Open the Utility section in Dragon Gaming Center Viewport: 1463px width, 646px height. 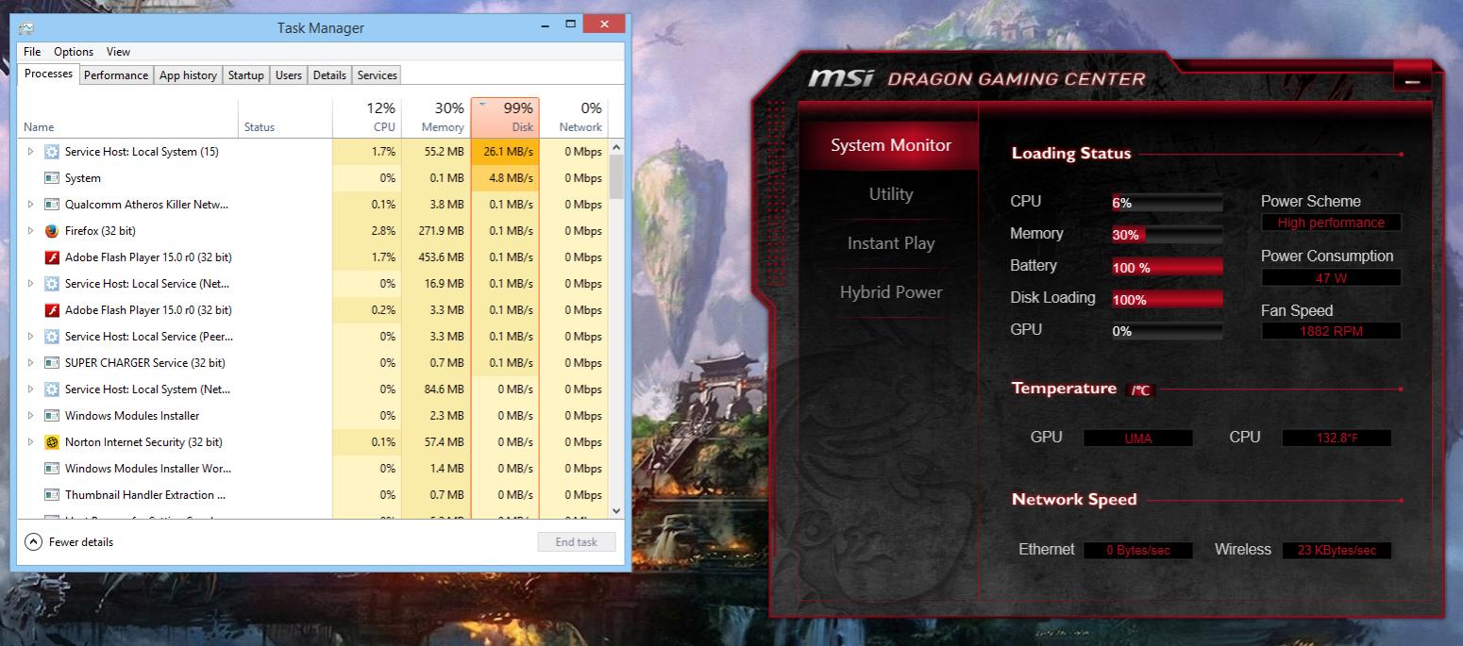[x=891, y=194]
